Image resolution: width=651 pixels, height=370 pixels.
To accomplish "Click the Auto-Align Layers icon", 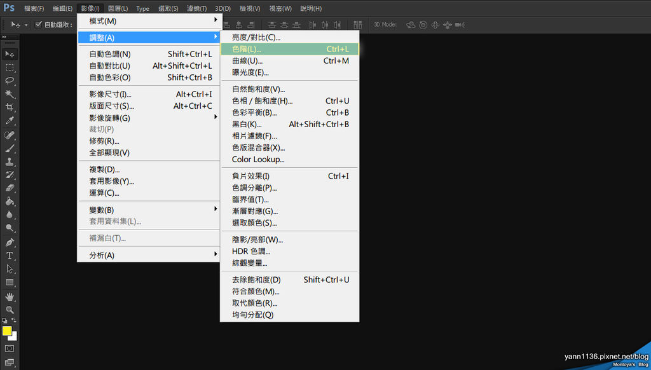I will (357, 25).
